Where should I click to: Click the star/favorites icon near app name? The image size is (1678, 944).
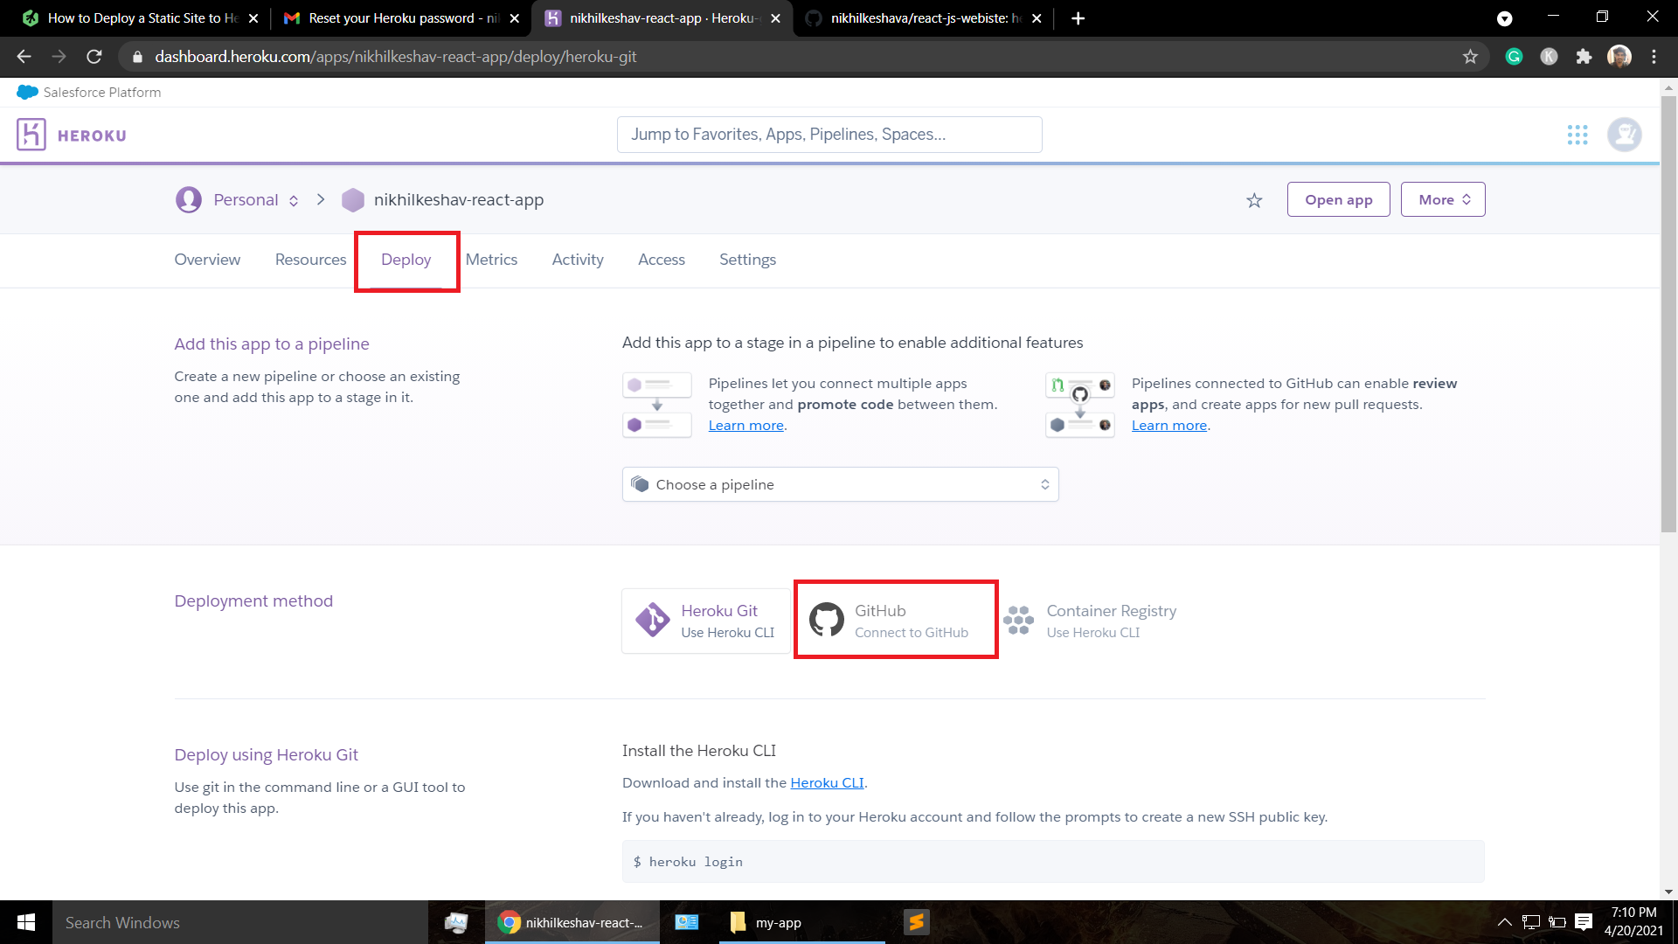1254,199
